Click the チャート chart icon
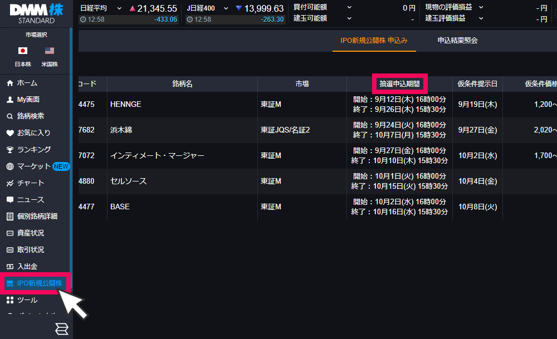The width and height of the screenshot is (557, 339). [9, 183]
